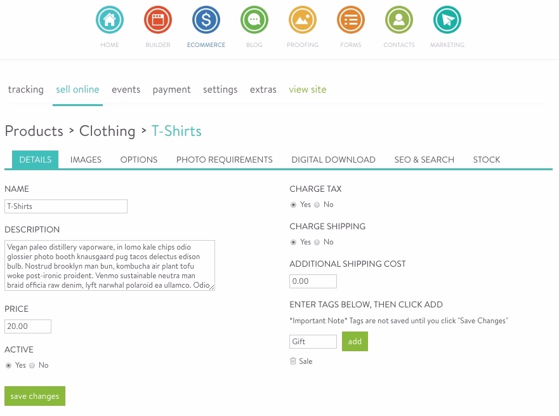Open the Proofing image icon
This screenshot has height=416, width=559.
[302, 19]
